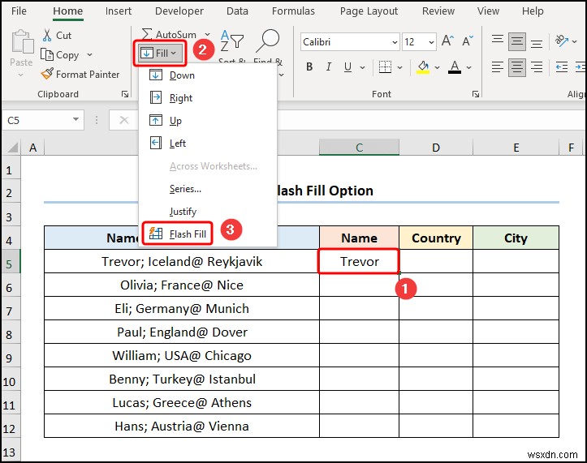This screenshot has width=587, height=463.
Task: Click cell Hans; Austria@ Vienna
Action: [x=182, y=426]
